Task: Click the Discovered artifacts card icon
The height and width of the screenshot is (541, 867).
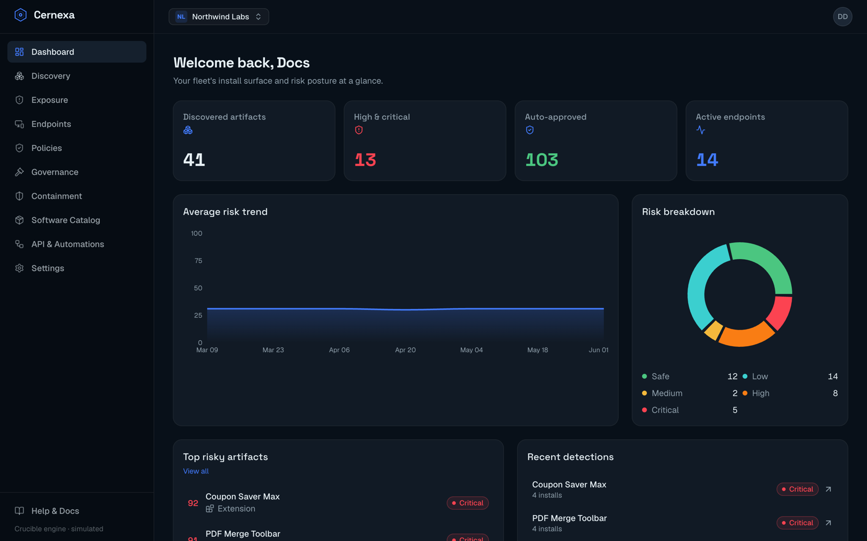Action: (x=188, y=130)
